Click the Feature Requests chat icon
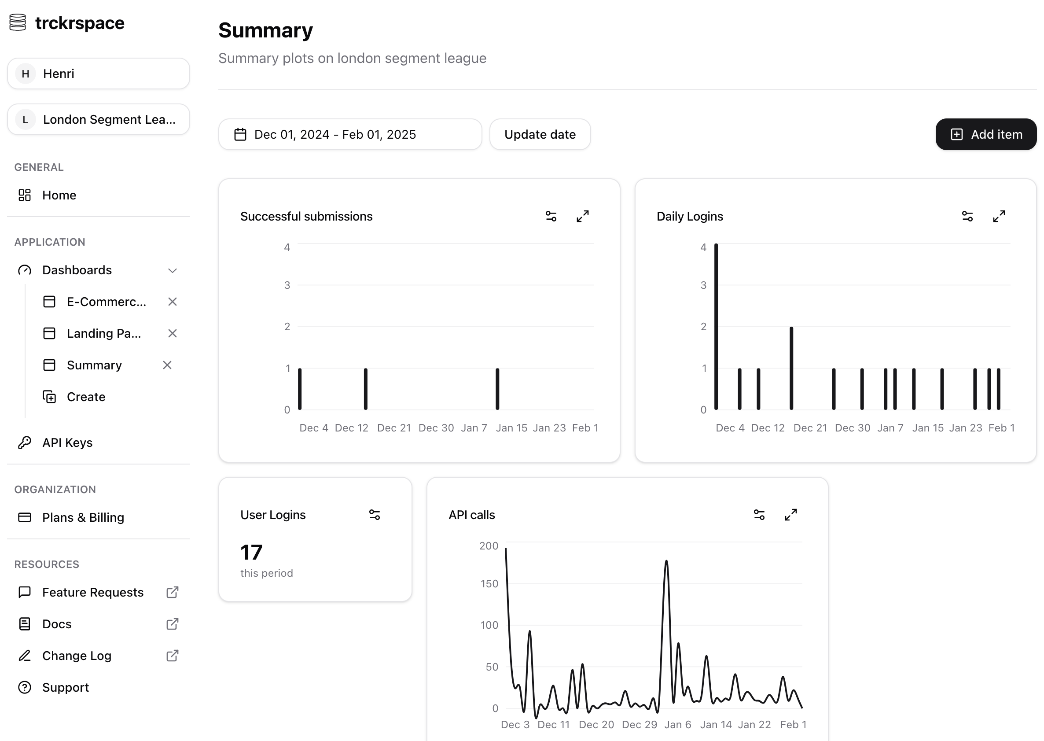 click(x=25, y=592)
